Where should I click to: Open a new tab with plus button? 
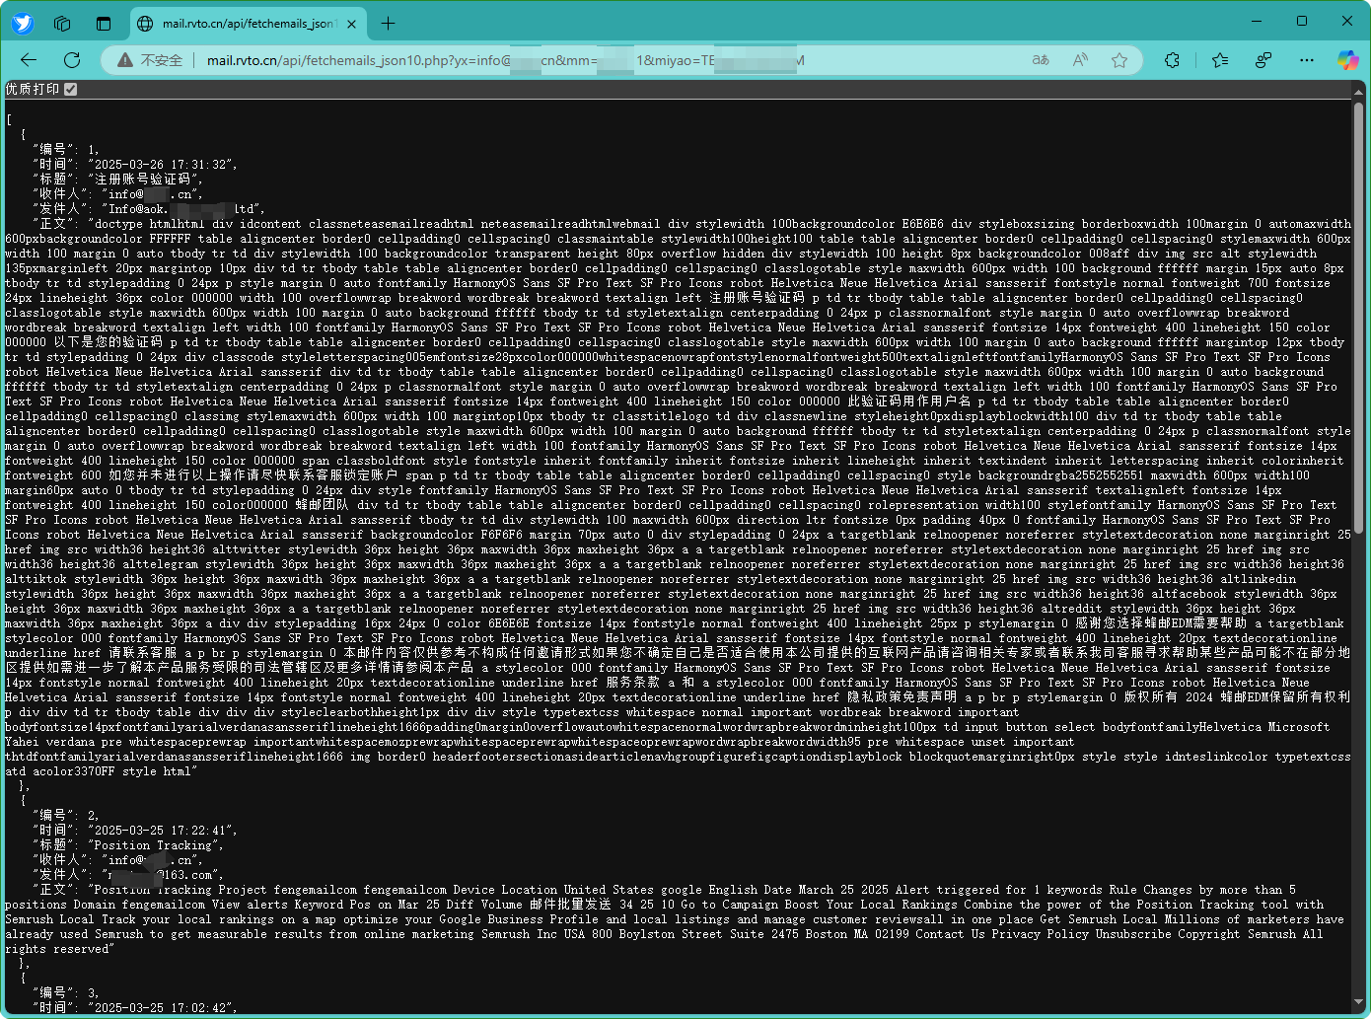(389, 23)
